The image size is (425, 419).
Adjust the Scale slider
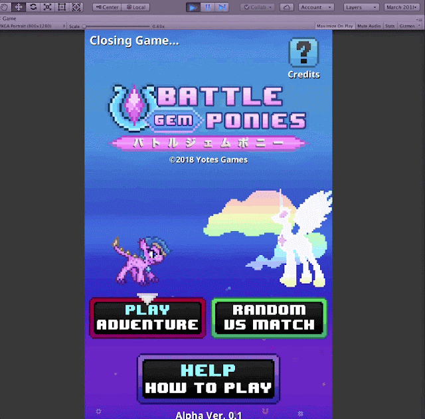117,27
